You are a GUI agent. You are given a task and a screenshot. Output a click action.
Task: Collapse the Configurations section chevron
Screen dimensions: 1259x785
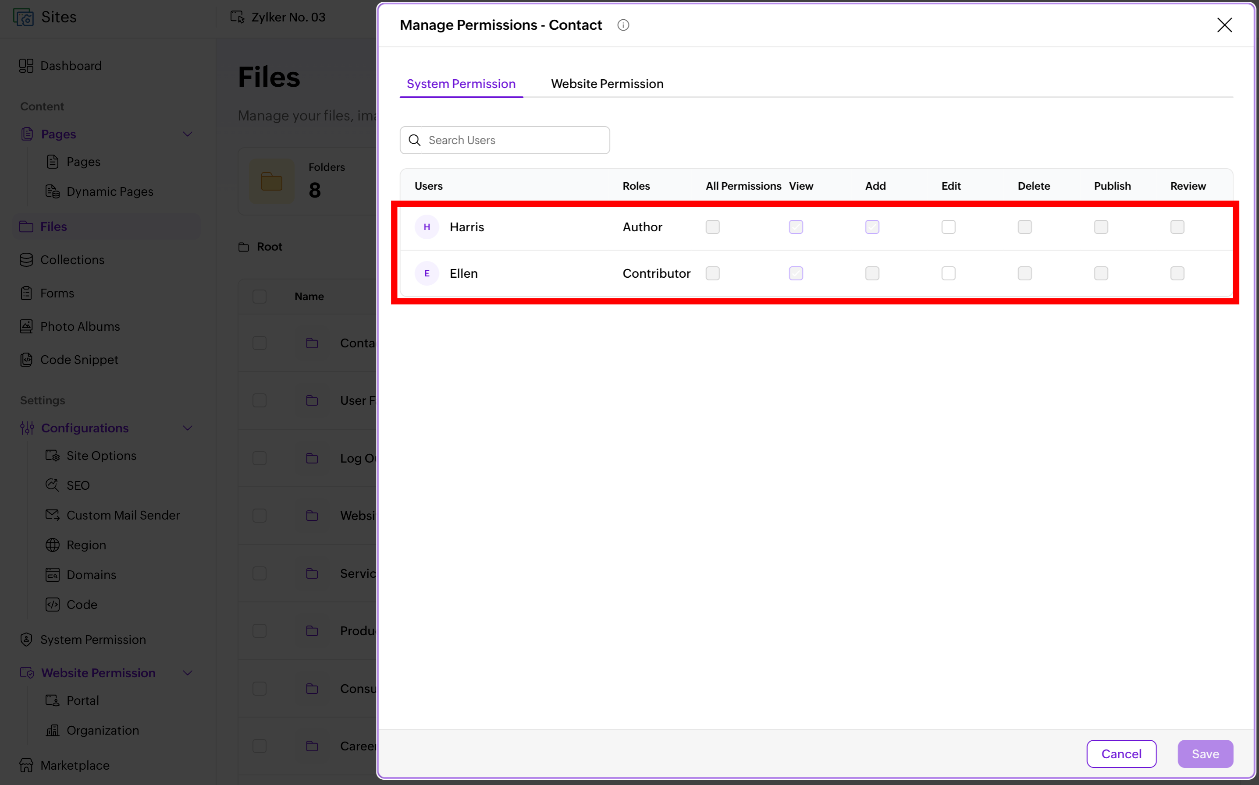188,428
